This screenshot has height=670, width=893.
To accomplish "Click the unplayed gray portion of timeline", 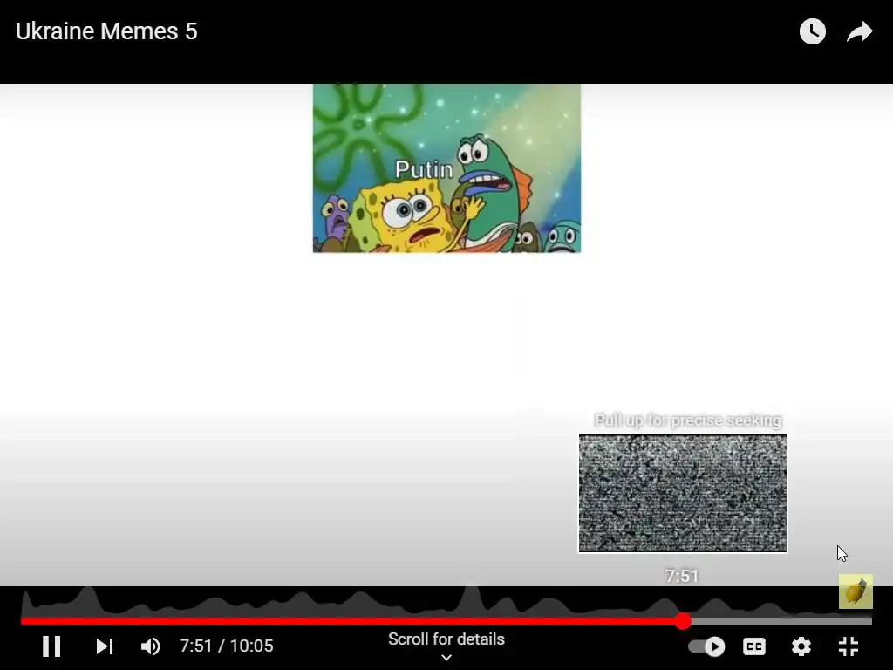I will coord(781,621).
